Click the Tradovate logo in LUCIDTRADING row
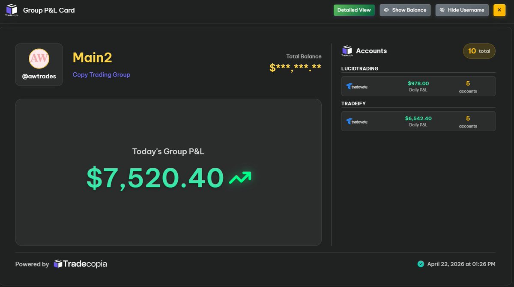514x287 pixels. click(357, 86)
